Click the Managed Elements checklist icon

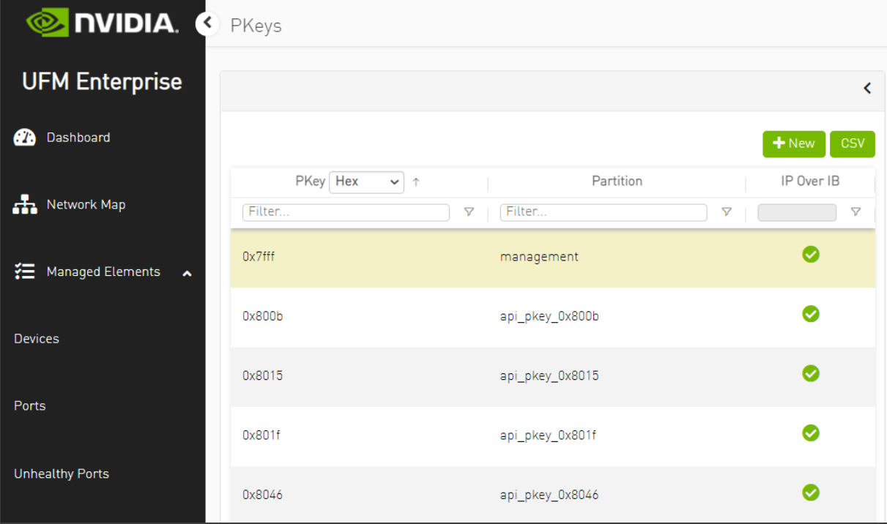click(25, 272)
